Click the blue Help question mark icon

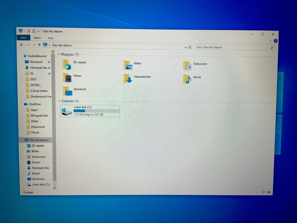point(275,41)
